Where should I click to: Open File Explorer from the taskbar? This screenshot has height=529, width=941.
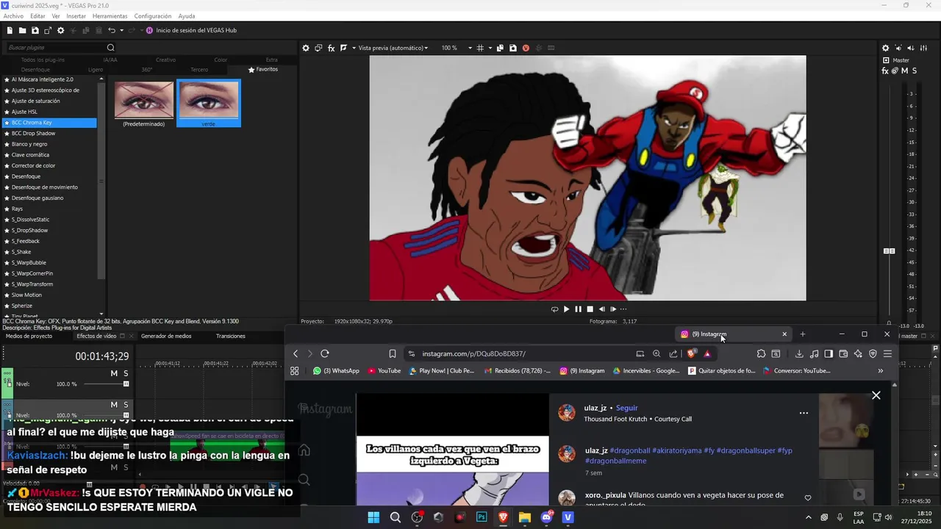coord(525,517)
